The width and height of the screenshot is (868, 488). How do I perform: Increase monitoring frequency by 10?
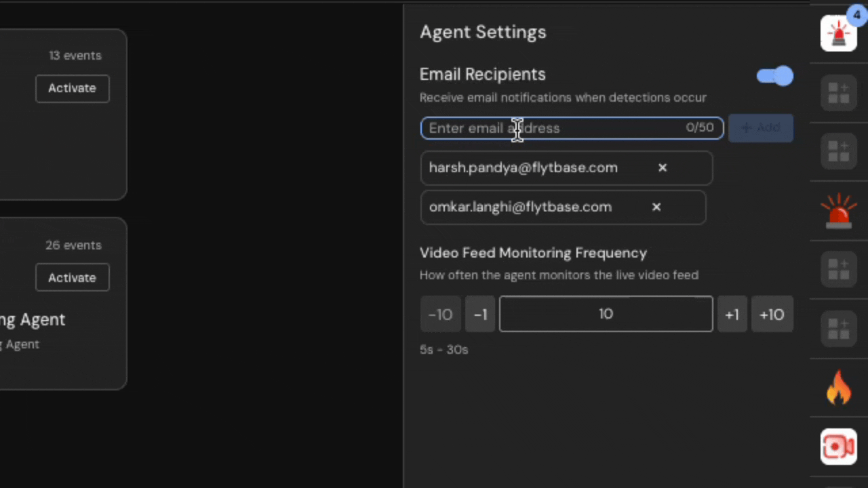[x=772, y=314]
